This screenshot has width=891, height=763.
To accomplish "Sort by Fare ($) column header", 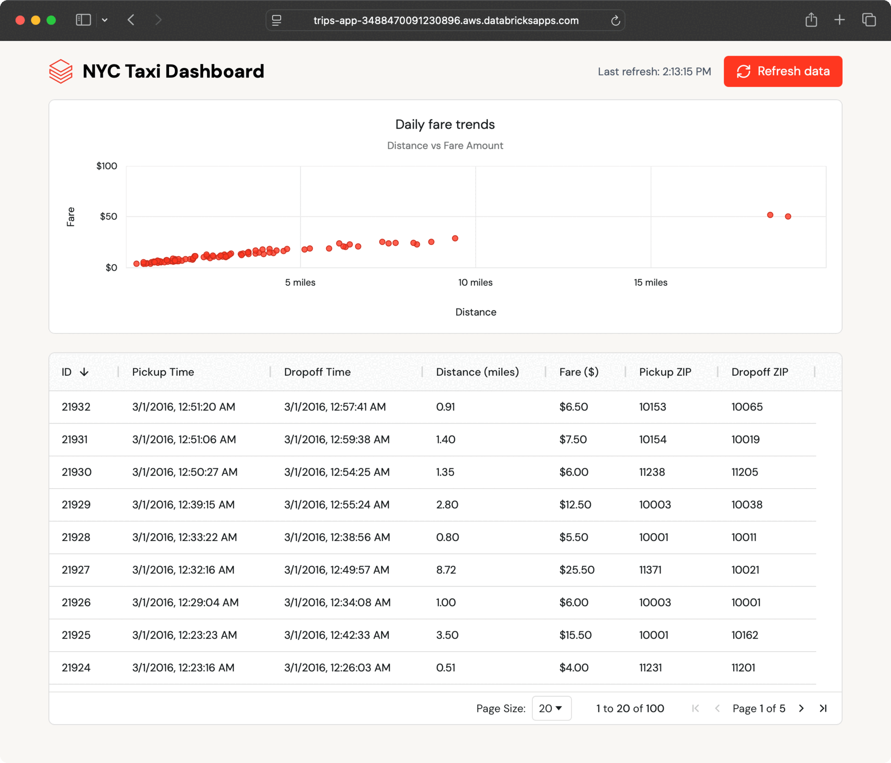I will (579, 372).
